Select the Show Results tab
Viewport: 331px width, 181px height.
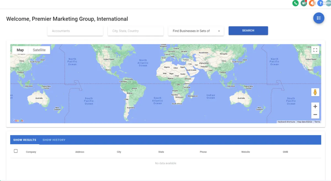coord(25,140)
